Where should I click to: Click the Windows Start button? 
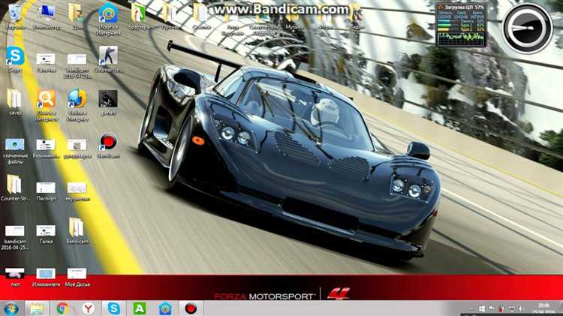pyautogui.click(x=11, y=308)
